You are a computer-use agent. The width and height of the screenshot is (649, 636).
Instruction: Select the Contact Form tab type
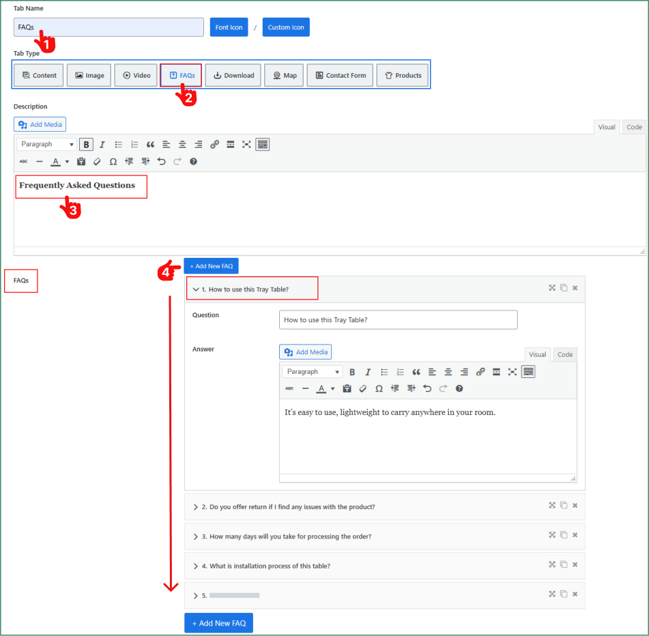341,75
